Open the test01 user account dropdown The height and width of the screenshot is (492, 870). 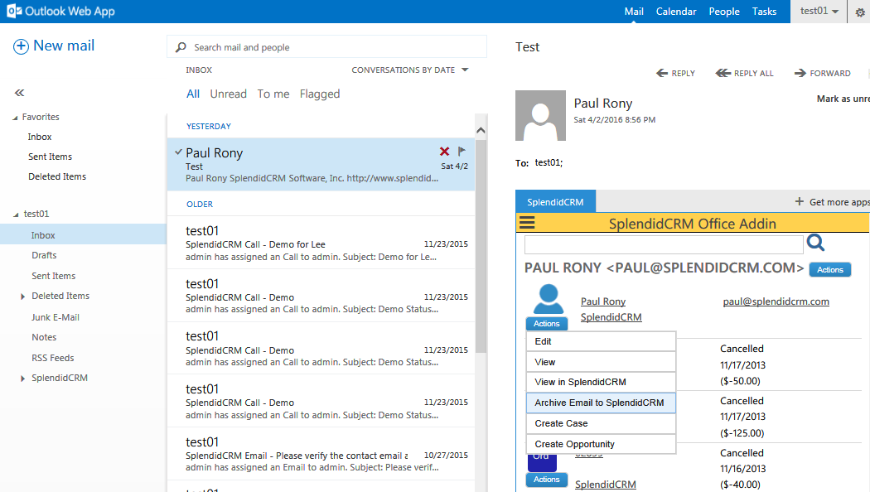tap(819, 11)
